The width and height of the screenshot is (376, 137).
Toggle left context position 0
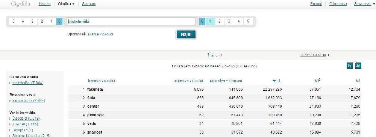coord(59,21)
